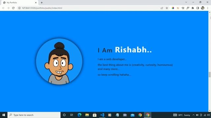Click 'the best thing about me' paragraph
Screen dimensions: 211x118
pos(135,67)
